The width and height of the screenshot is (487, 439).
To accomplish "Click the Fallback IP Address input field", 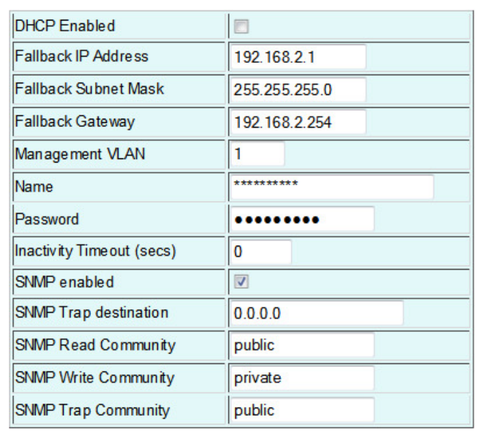I will click(x=298, y=57).
